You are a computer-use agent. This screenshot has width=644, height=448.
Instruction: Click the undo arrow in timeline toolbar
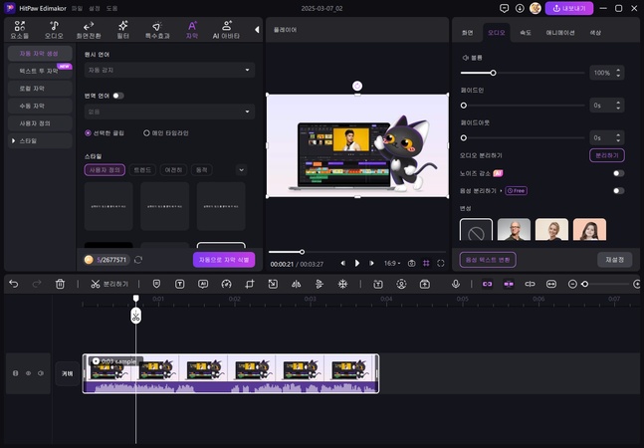(13, 284)
